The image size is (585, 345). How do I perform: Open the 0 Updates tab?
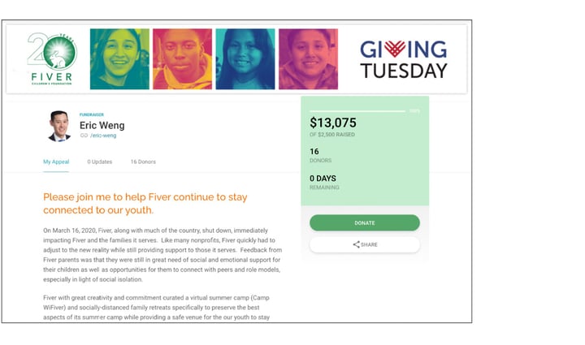coord(100,162)
